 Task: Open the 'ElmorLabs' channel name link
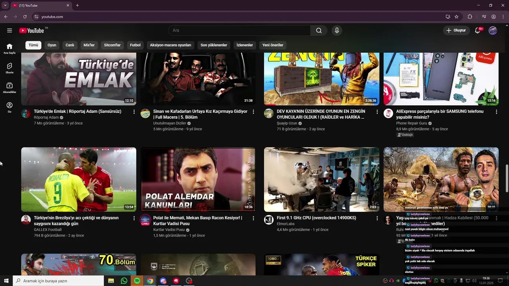click(x=286, y=224)
